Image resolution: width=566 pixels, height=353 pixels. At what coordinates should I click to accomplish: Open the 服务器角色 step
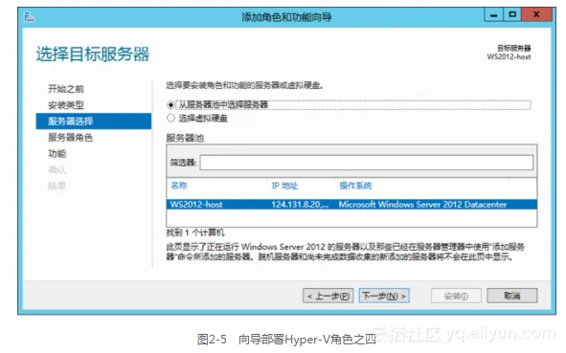(70, 138)
